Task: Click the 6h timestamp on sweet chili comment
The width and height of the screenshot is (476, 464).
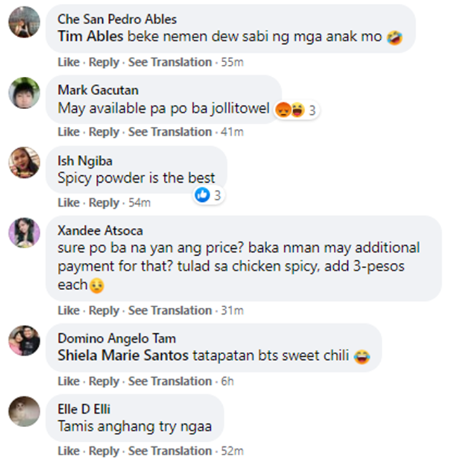Action: pyautogui.click(x=227, y=381)
